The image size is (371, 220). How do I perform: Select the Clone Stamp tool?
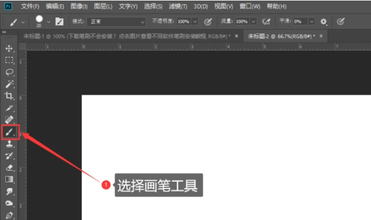[x=9, y=144]
